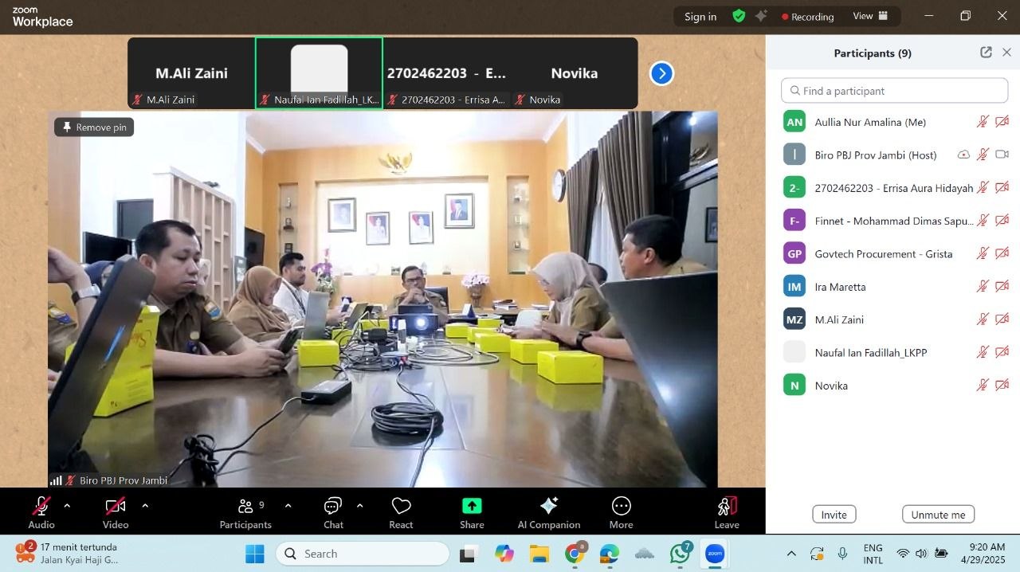Screen dimensions: 1020x572
Task: Expand audio options caret next to Audio
Action: point(67,505)
